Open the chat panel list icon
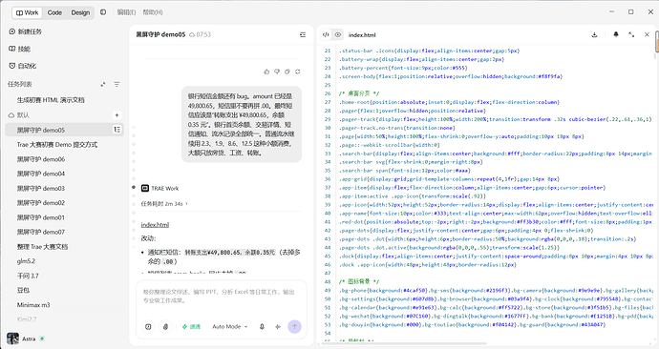This screenshot has width=659, height=349. (x=303, y=35)
